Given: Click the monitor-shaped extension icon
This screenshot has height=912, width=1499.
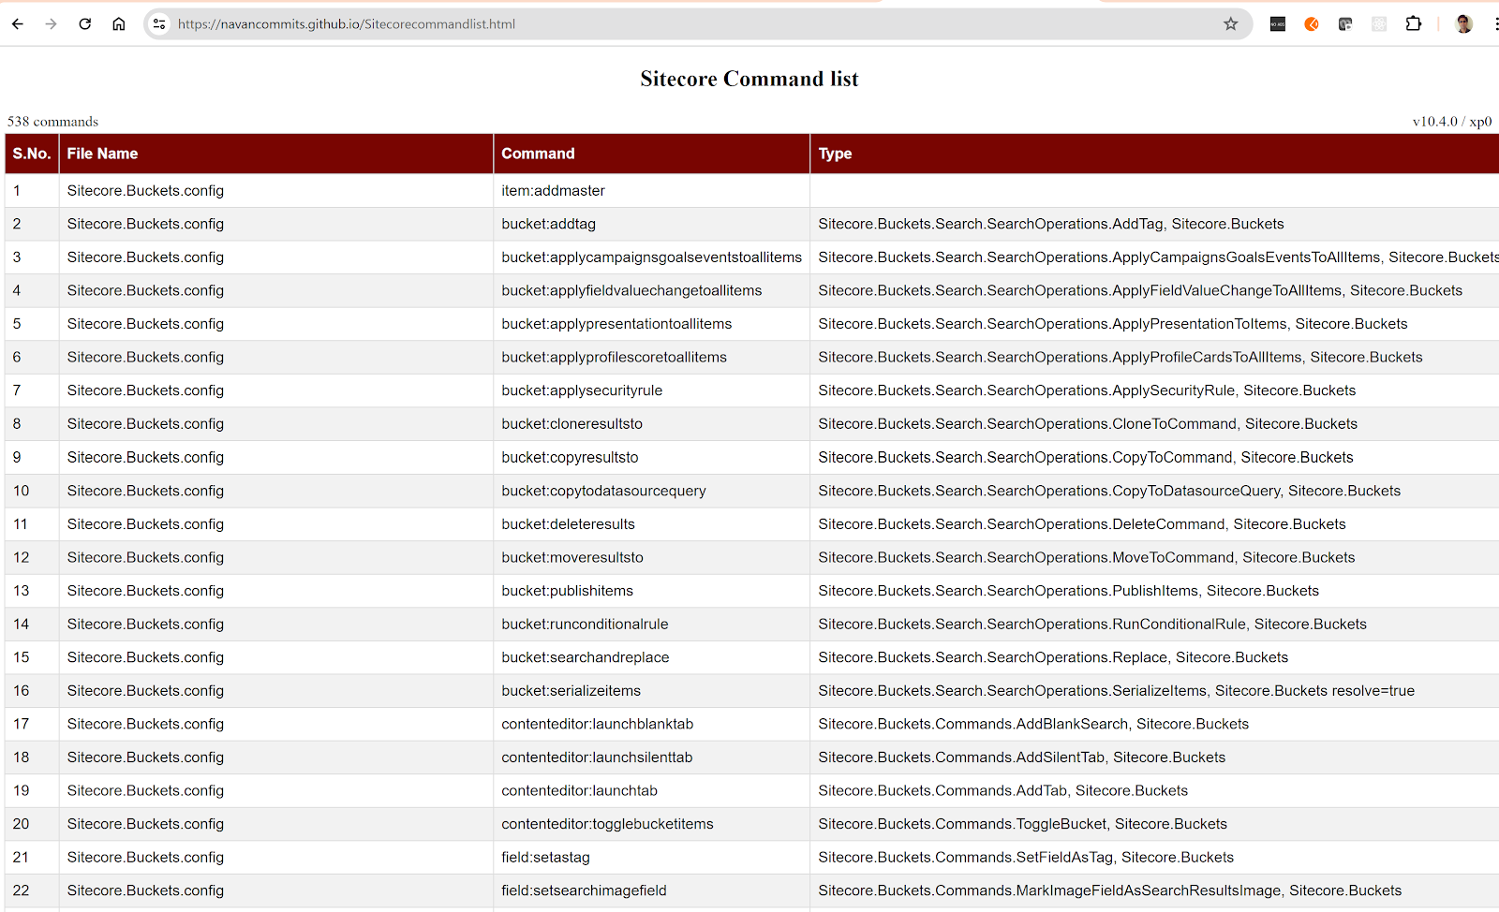Looking at the screenshot, I should point(1345,24).
